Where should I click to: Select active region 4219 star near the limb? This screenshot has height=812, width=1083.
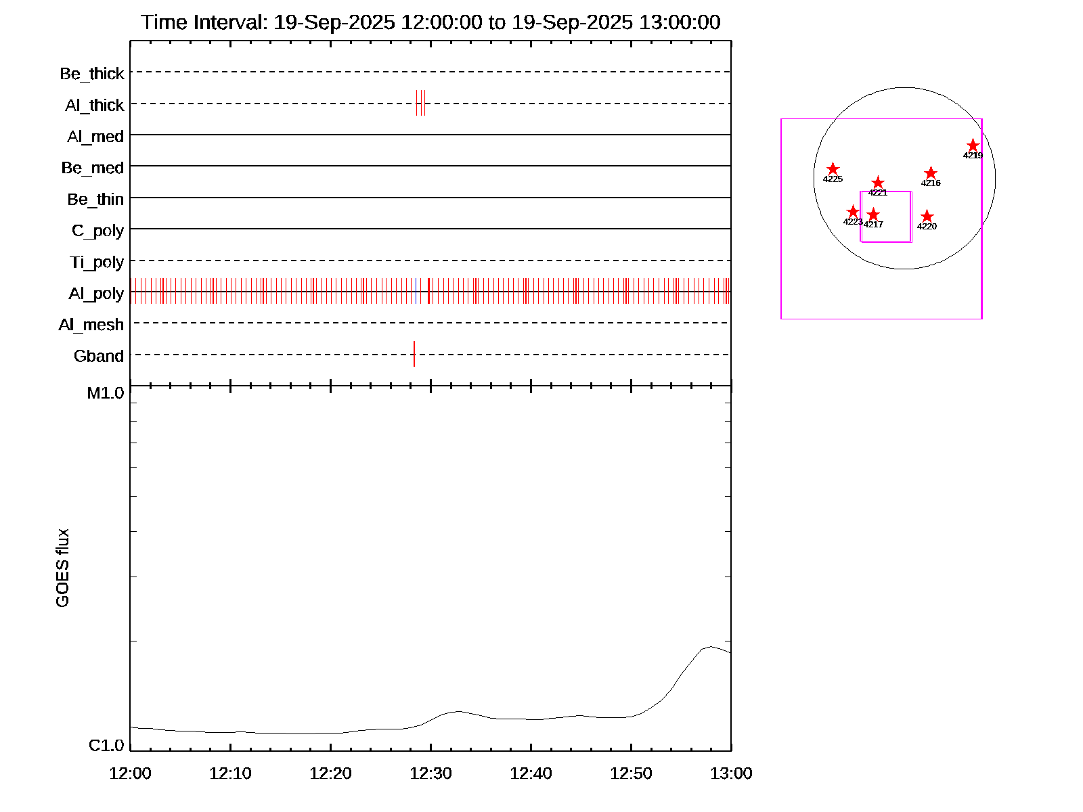point(973,145)
